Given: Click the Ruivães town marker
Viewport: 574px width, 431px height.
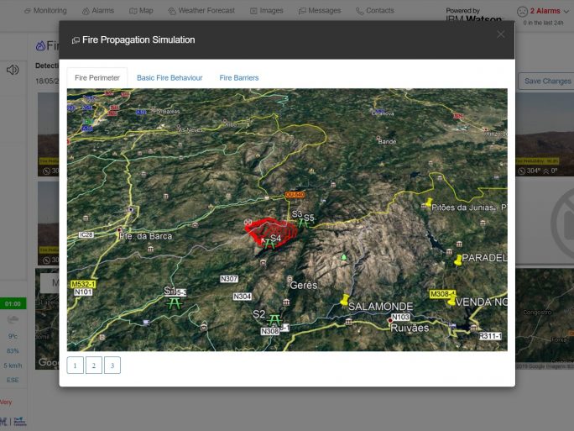Looking at the screenshot, I should [x=390, y=321].
